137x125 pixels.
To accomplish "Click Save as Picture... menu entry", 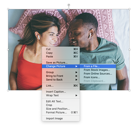I will 61,63.
